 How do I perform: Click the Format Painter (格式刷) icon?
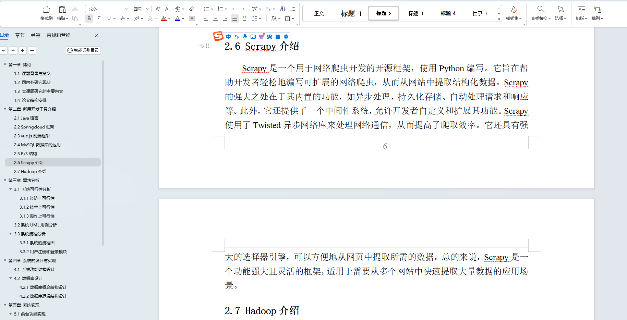point(46,10)
